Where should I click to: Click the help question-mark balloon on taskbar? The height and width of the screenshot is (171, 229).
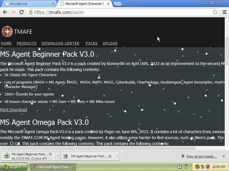[179, 167]
